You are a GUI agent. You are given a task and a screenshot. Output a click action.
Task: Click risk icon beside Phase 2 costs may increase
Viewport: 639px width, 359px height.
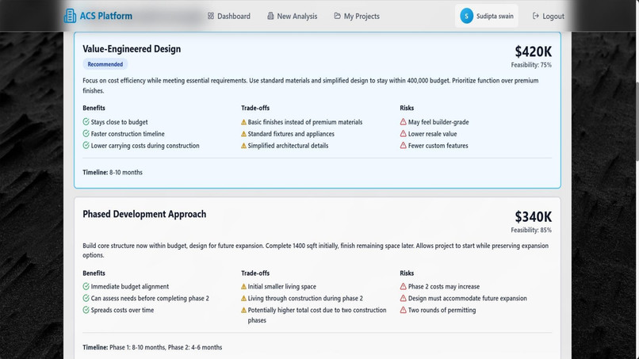tap(403, 286)
